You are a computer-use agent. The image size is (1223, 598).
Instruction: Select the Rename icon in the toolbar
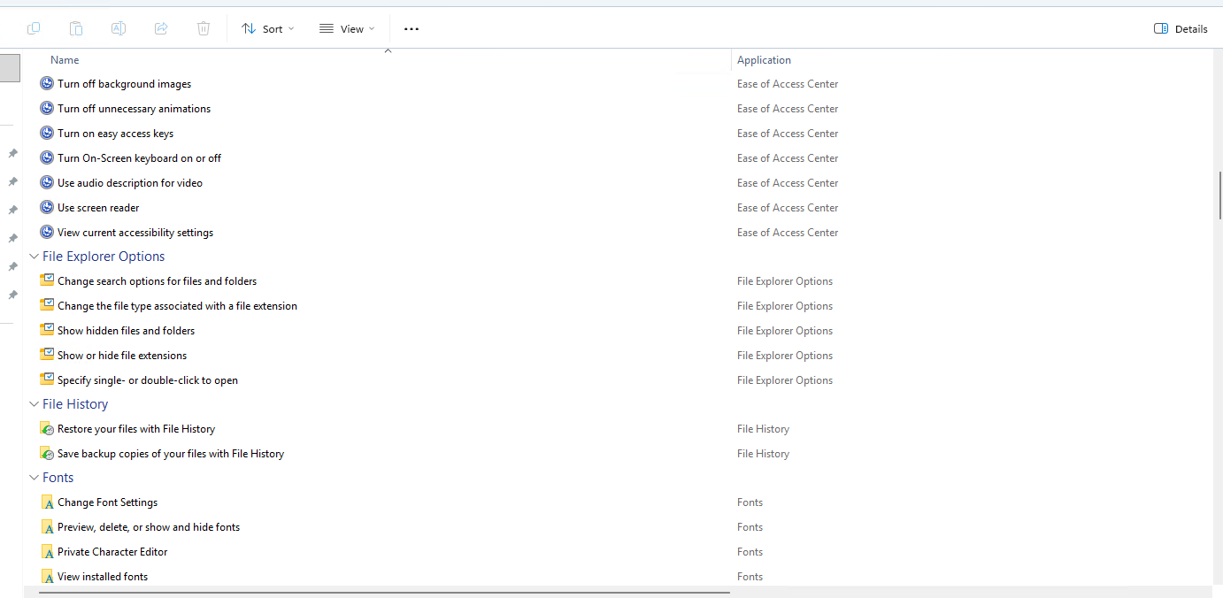tap(118, 27)
